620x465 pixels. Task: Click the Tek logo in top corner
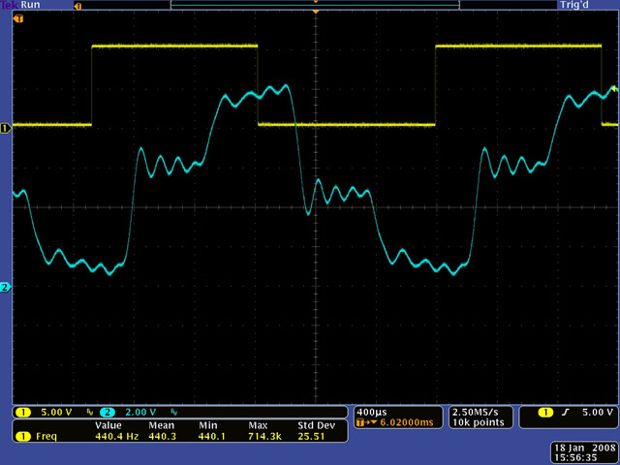[10, 5]
